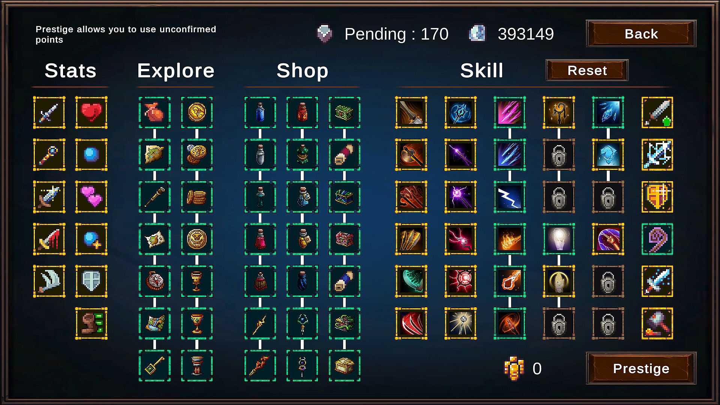Image resolution: width=720 pixels, height=405 pixels.
Task: Click the Prestige button
Action: pyautogui.click(x=641, y=368)
